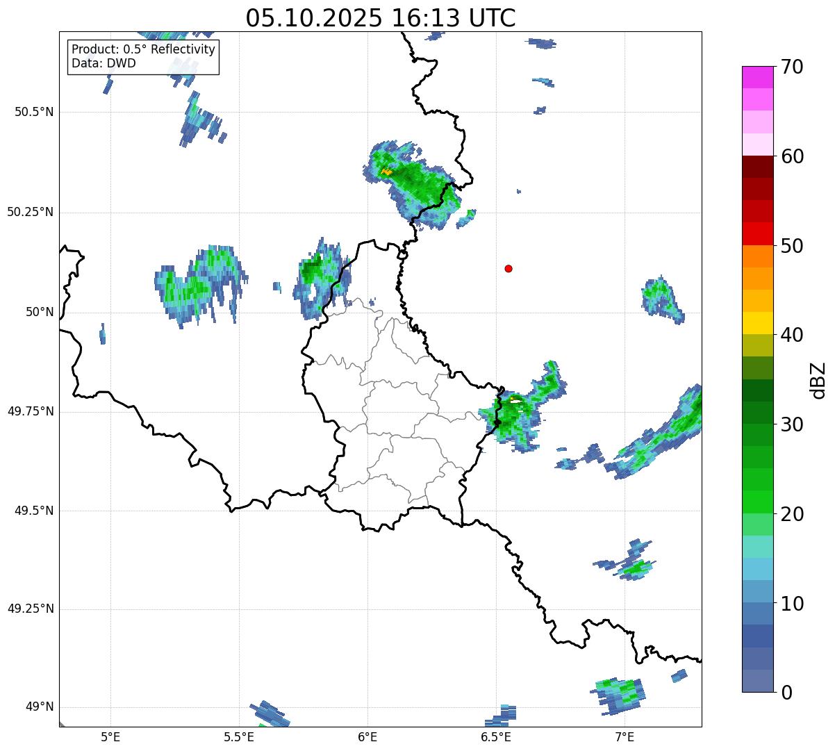Click the 5.5°E longitude label

[239, 736]
